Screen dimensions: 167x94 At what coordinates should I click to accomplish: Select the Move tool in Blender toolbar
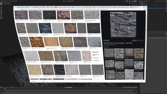(1, 8)
